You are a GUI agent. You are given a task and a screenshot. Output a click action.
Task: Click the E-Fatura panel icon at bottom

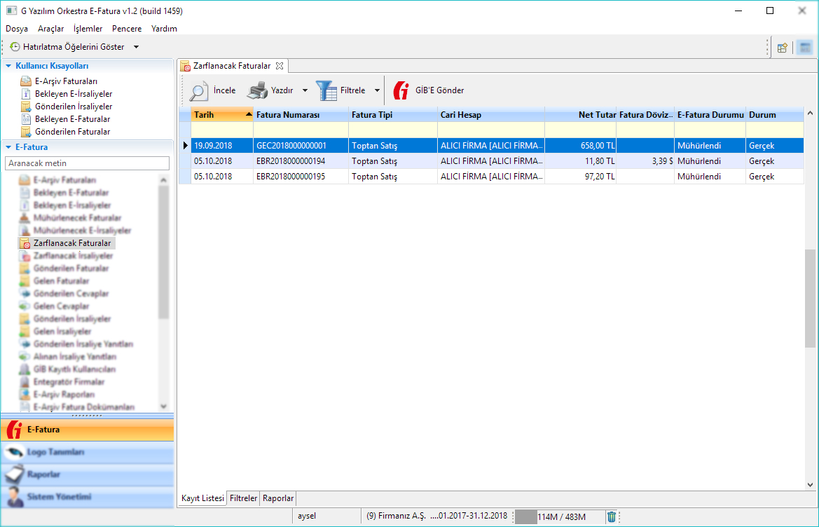(x=14, y=430)
